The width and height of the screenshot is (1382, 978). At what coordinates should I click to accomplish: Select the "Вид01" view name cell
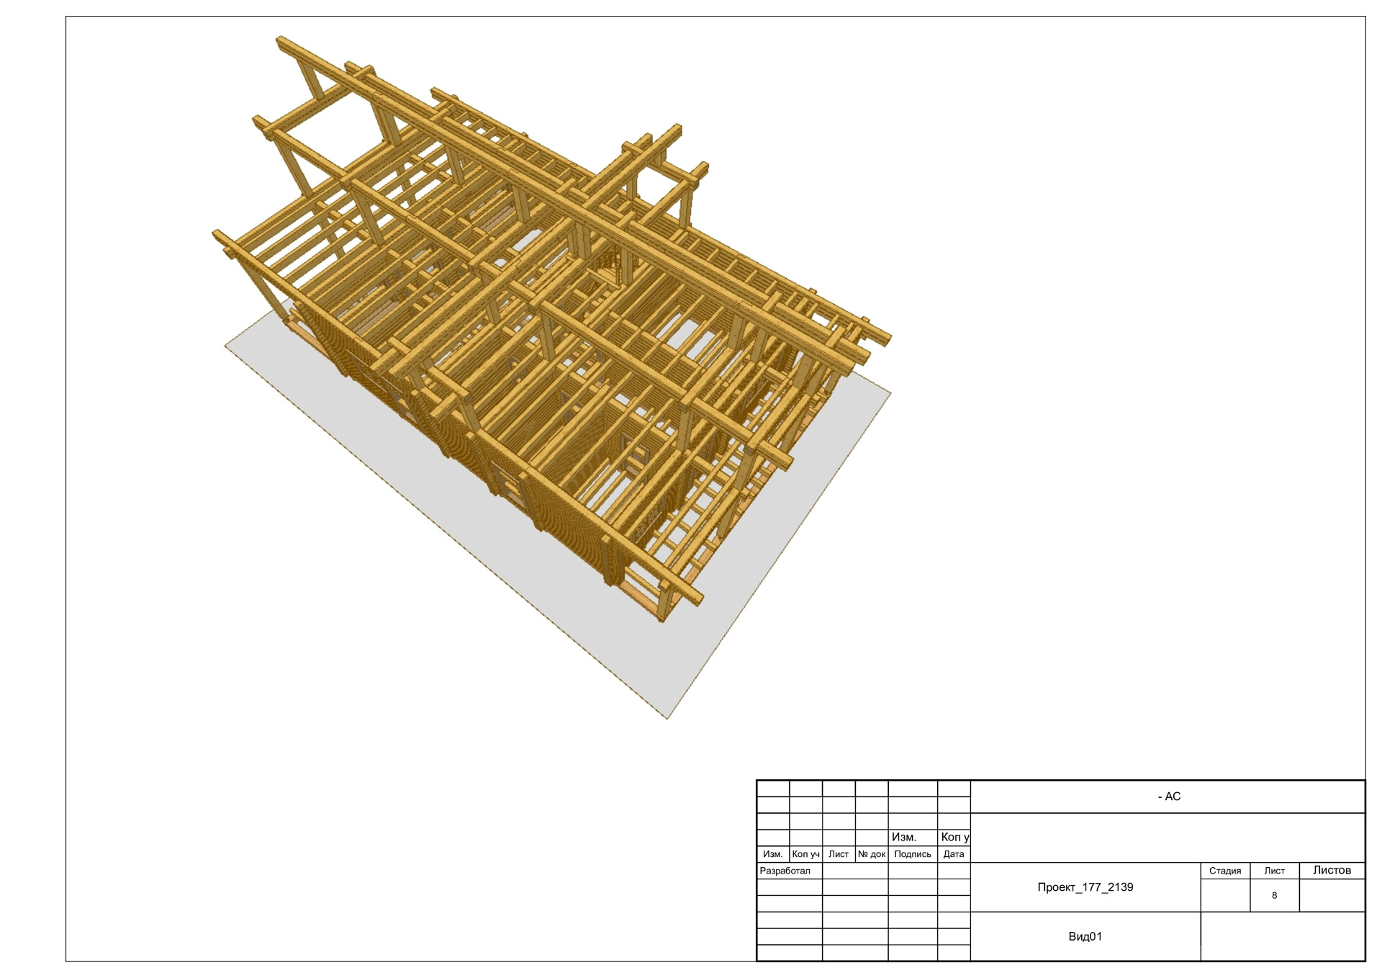[1085, 937]
